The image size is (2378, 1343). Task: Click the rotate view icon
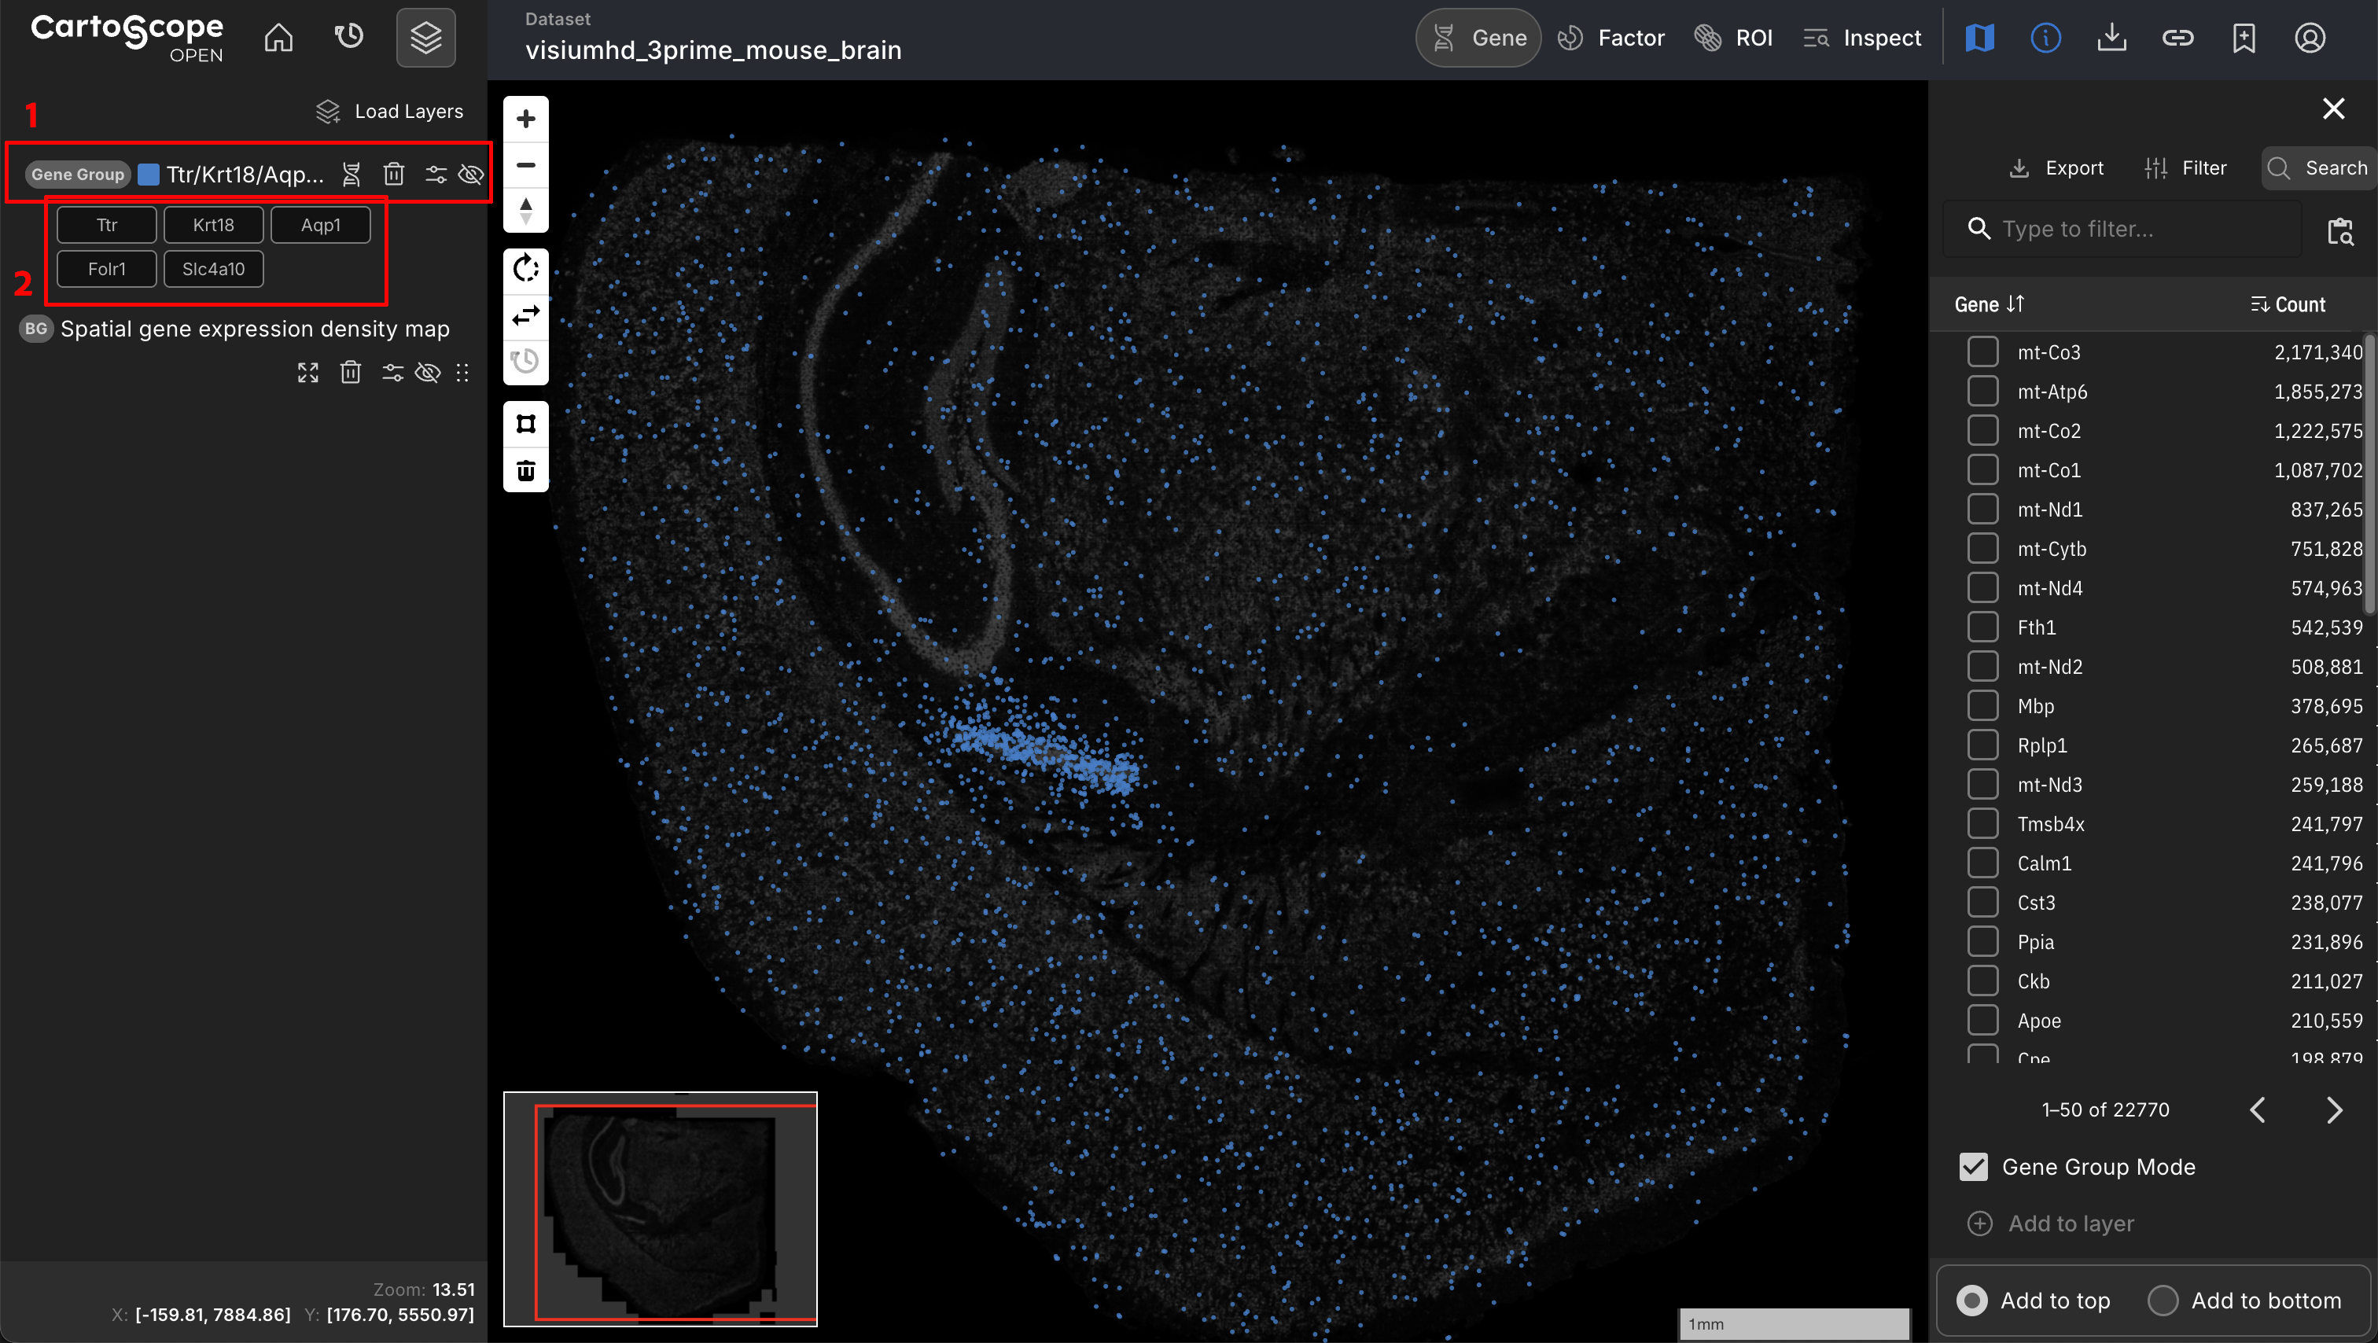click(x=525, y=269)
